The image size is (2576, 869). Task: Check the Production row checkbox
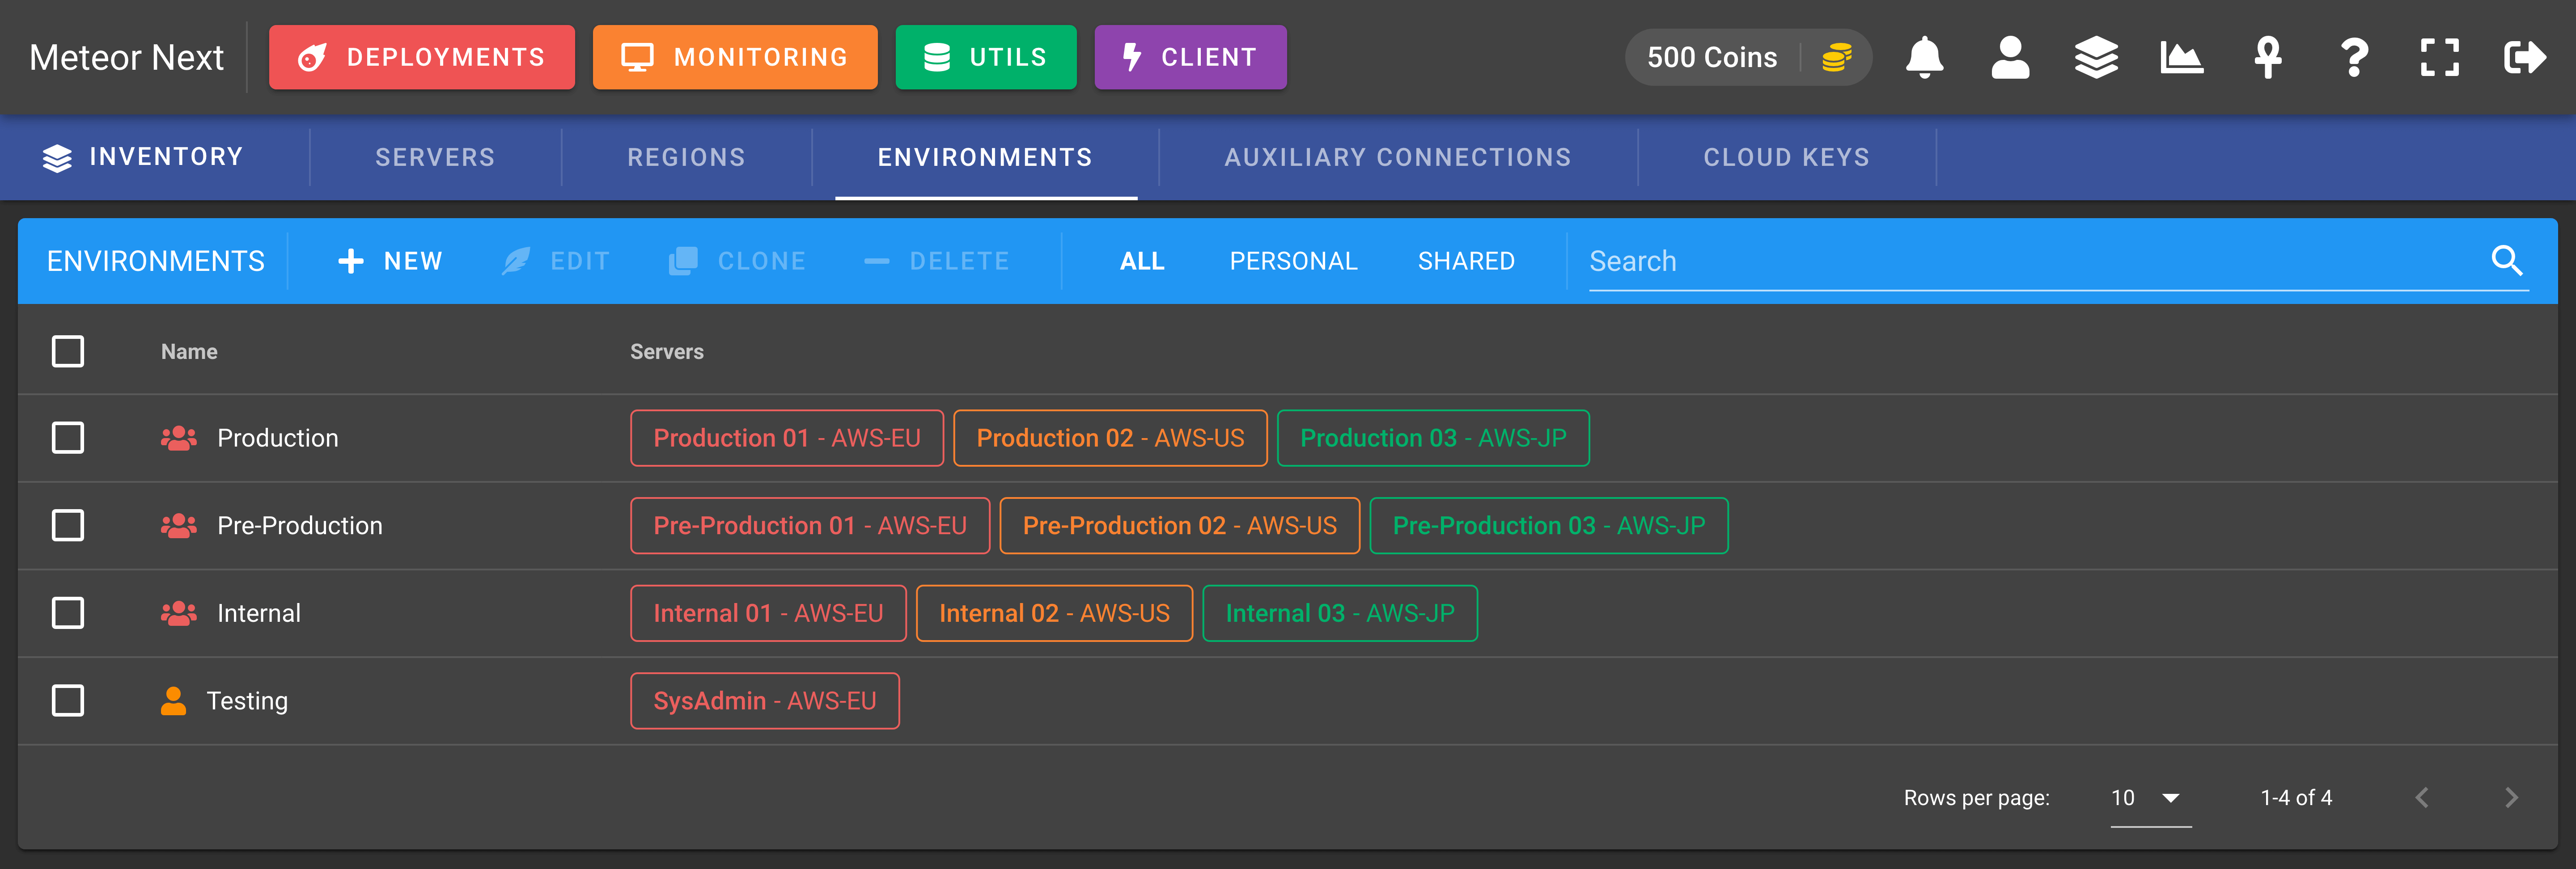(68, 438)
